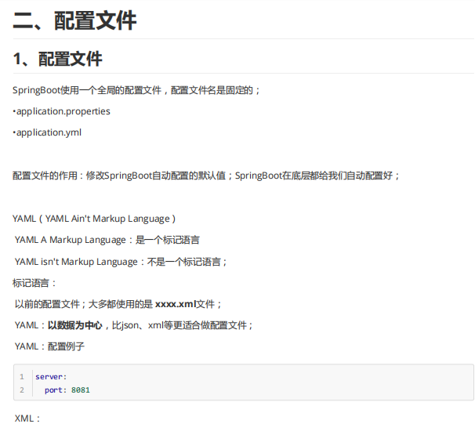Click the text application.yml
The height and width of the screenshot is (431, 475).
click(x=49, y=132)
